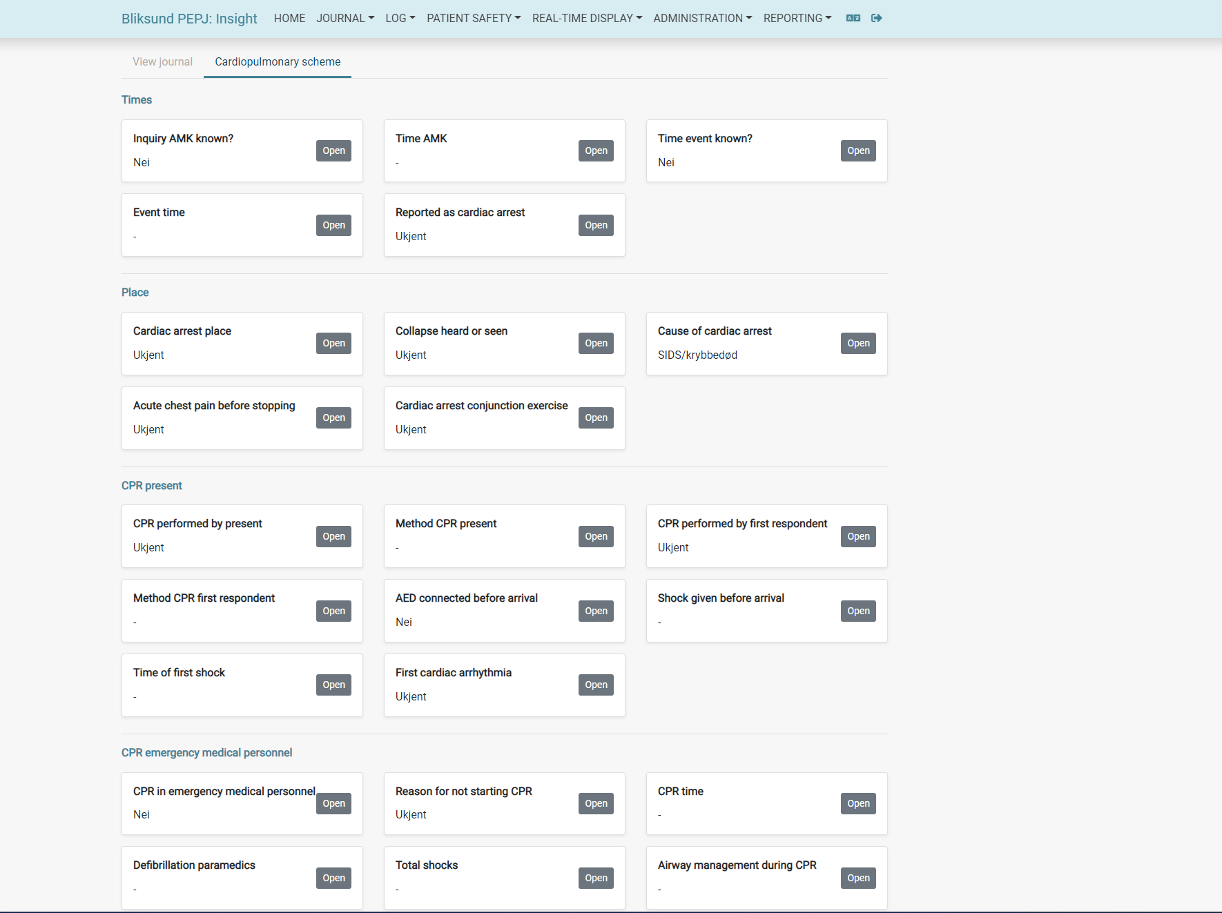Select the Cardiopulmonary scheme tab

coord(278,61)
